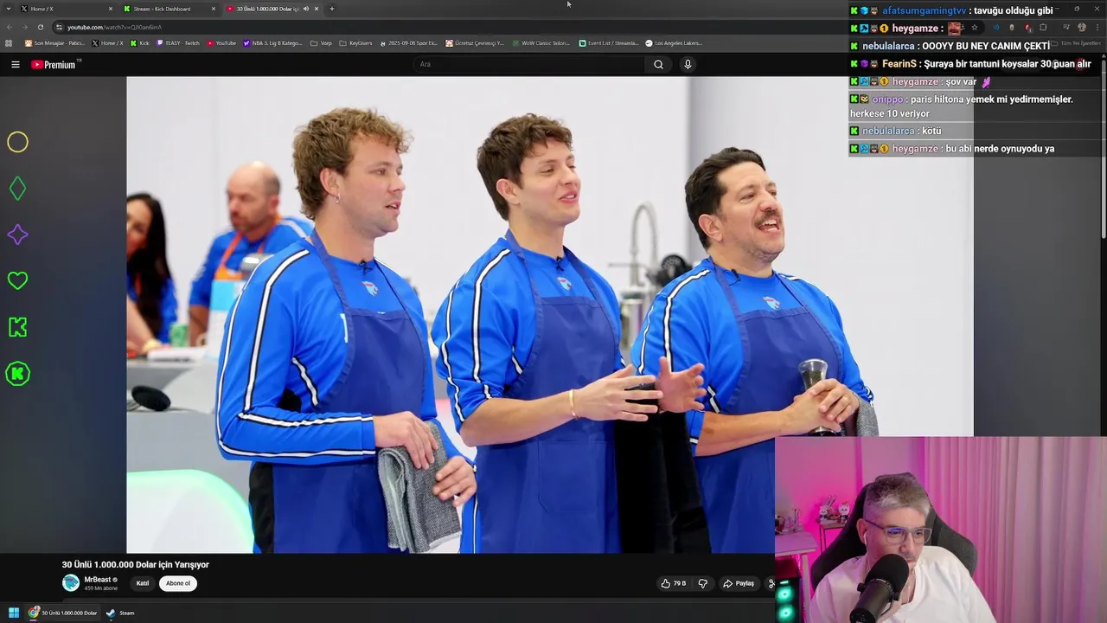Reload the page with the browser refresh icon
Viewport: 1107px width, 623px height.
[40, 27]
